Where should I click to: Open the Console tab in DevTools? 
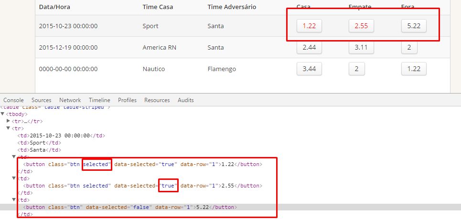click(13, 100)
